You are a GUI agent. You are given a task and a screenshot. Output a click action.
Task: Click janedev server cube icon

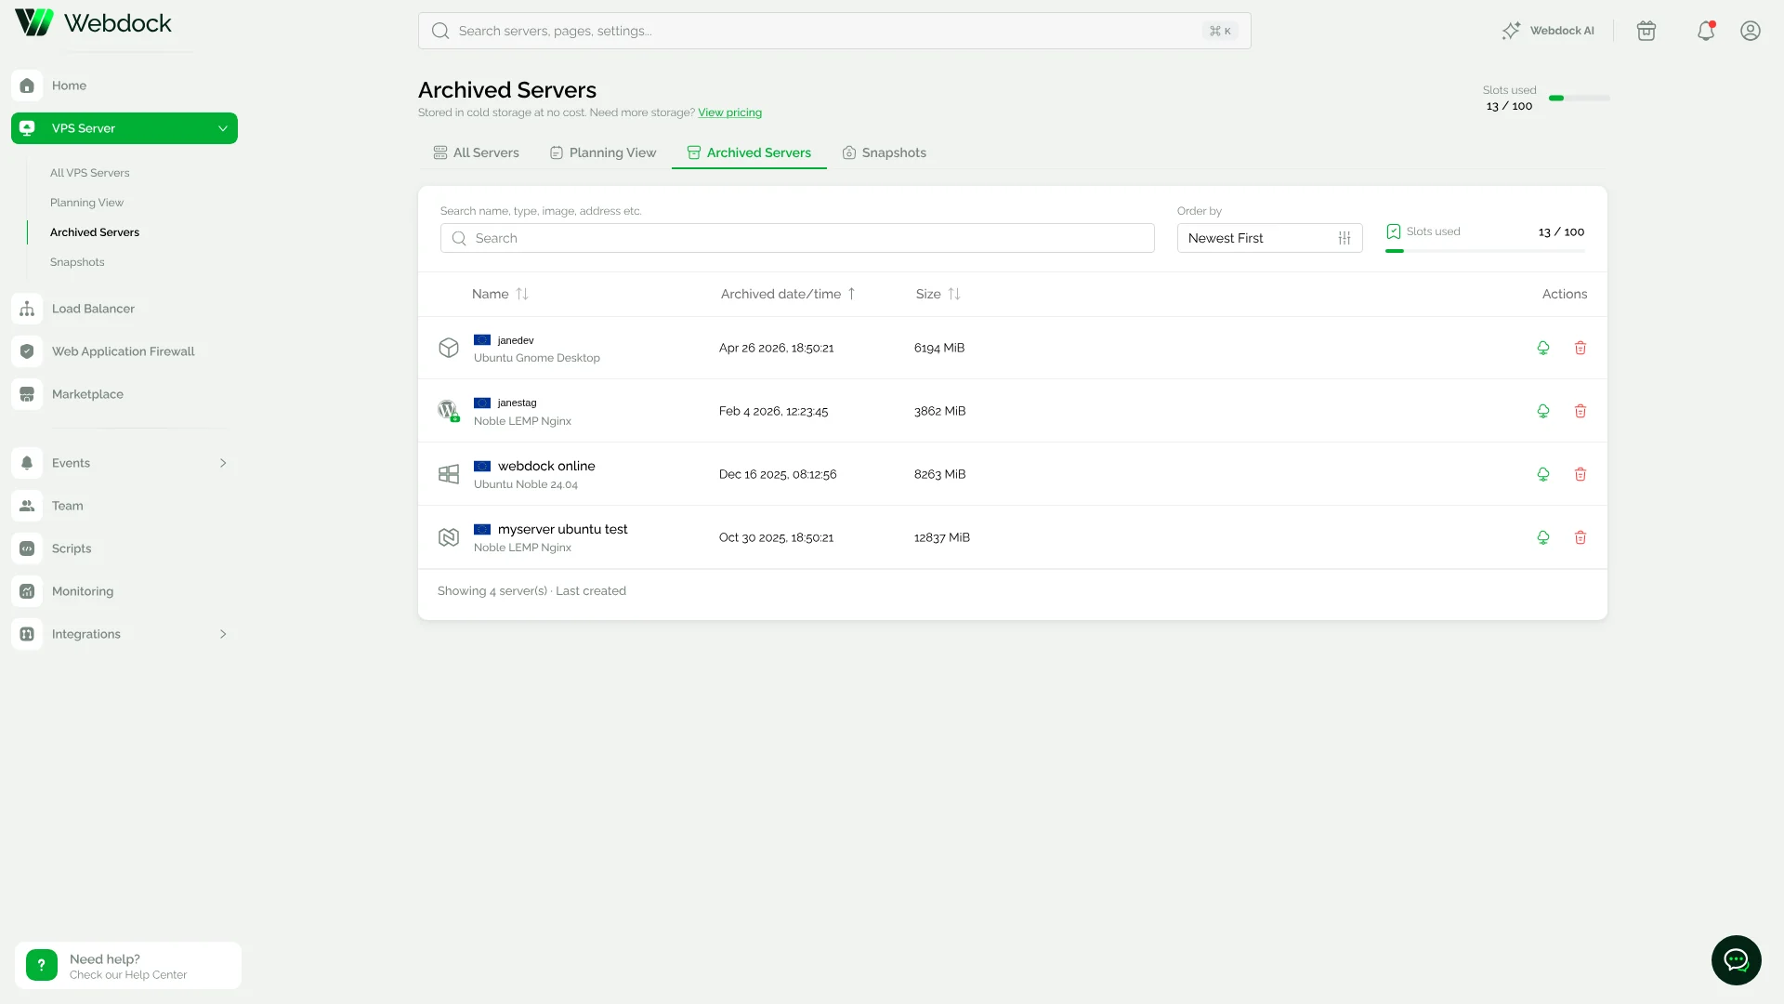click(449, 348)
